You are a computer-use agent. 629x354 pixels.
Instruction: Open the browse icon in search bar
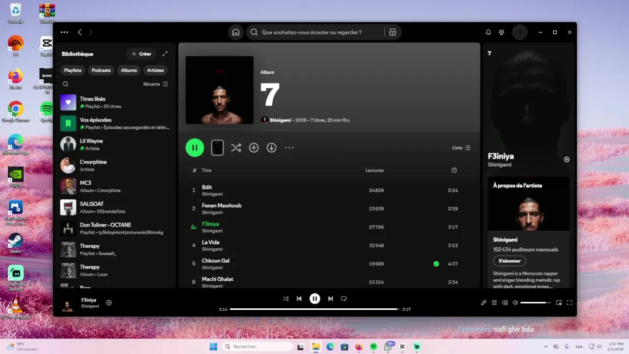pos(392,32)
